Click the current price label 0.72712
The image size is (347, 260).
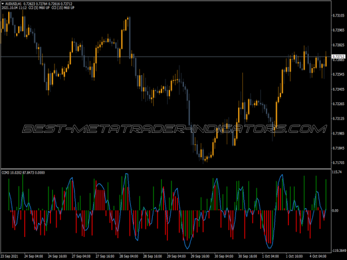coord(338,57)
